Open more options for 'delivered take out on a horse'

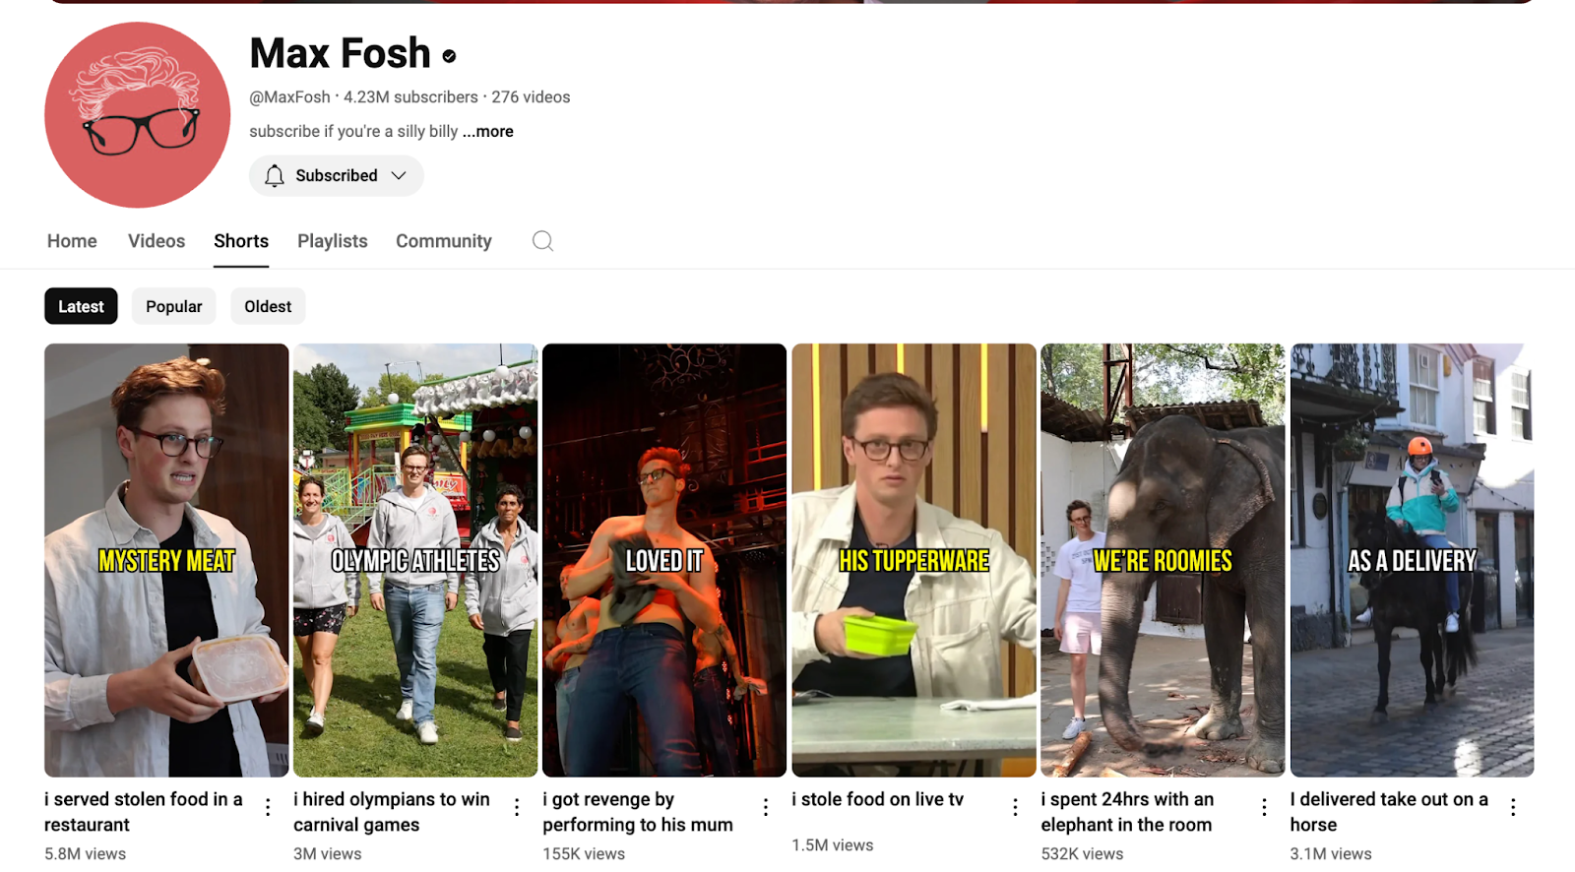point(1513,808)
